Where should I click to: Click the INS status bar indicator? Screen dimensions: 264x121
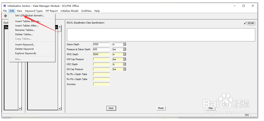coord(247,115)
